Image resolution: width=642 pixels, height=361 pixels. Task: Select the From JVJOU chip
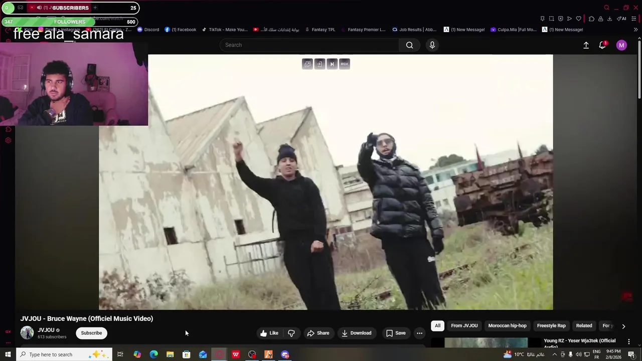pos(464,326)
